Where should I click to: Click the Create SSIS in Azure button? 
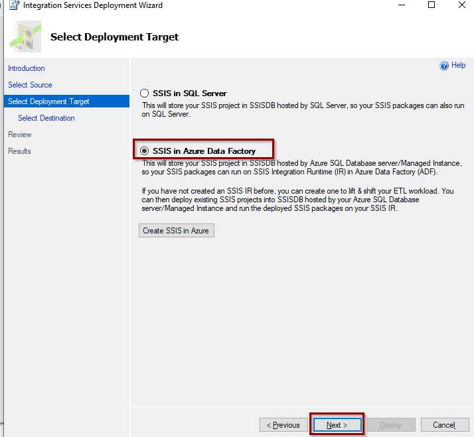pos(176,230)
